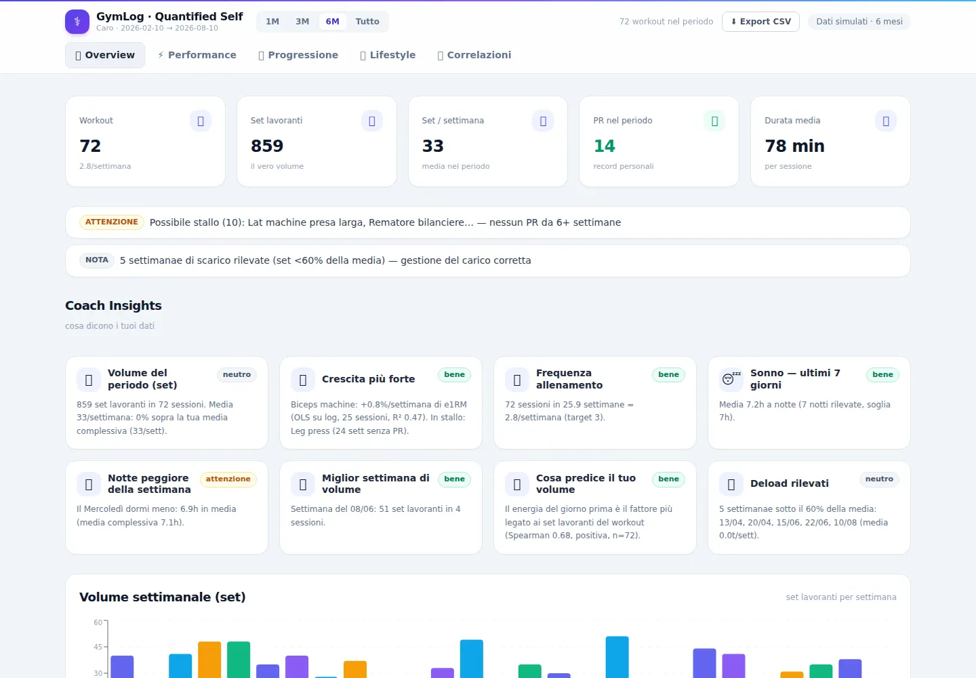Select the 6M time range
Screen dimensions: 976x678
click(x=332, y=22)
